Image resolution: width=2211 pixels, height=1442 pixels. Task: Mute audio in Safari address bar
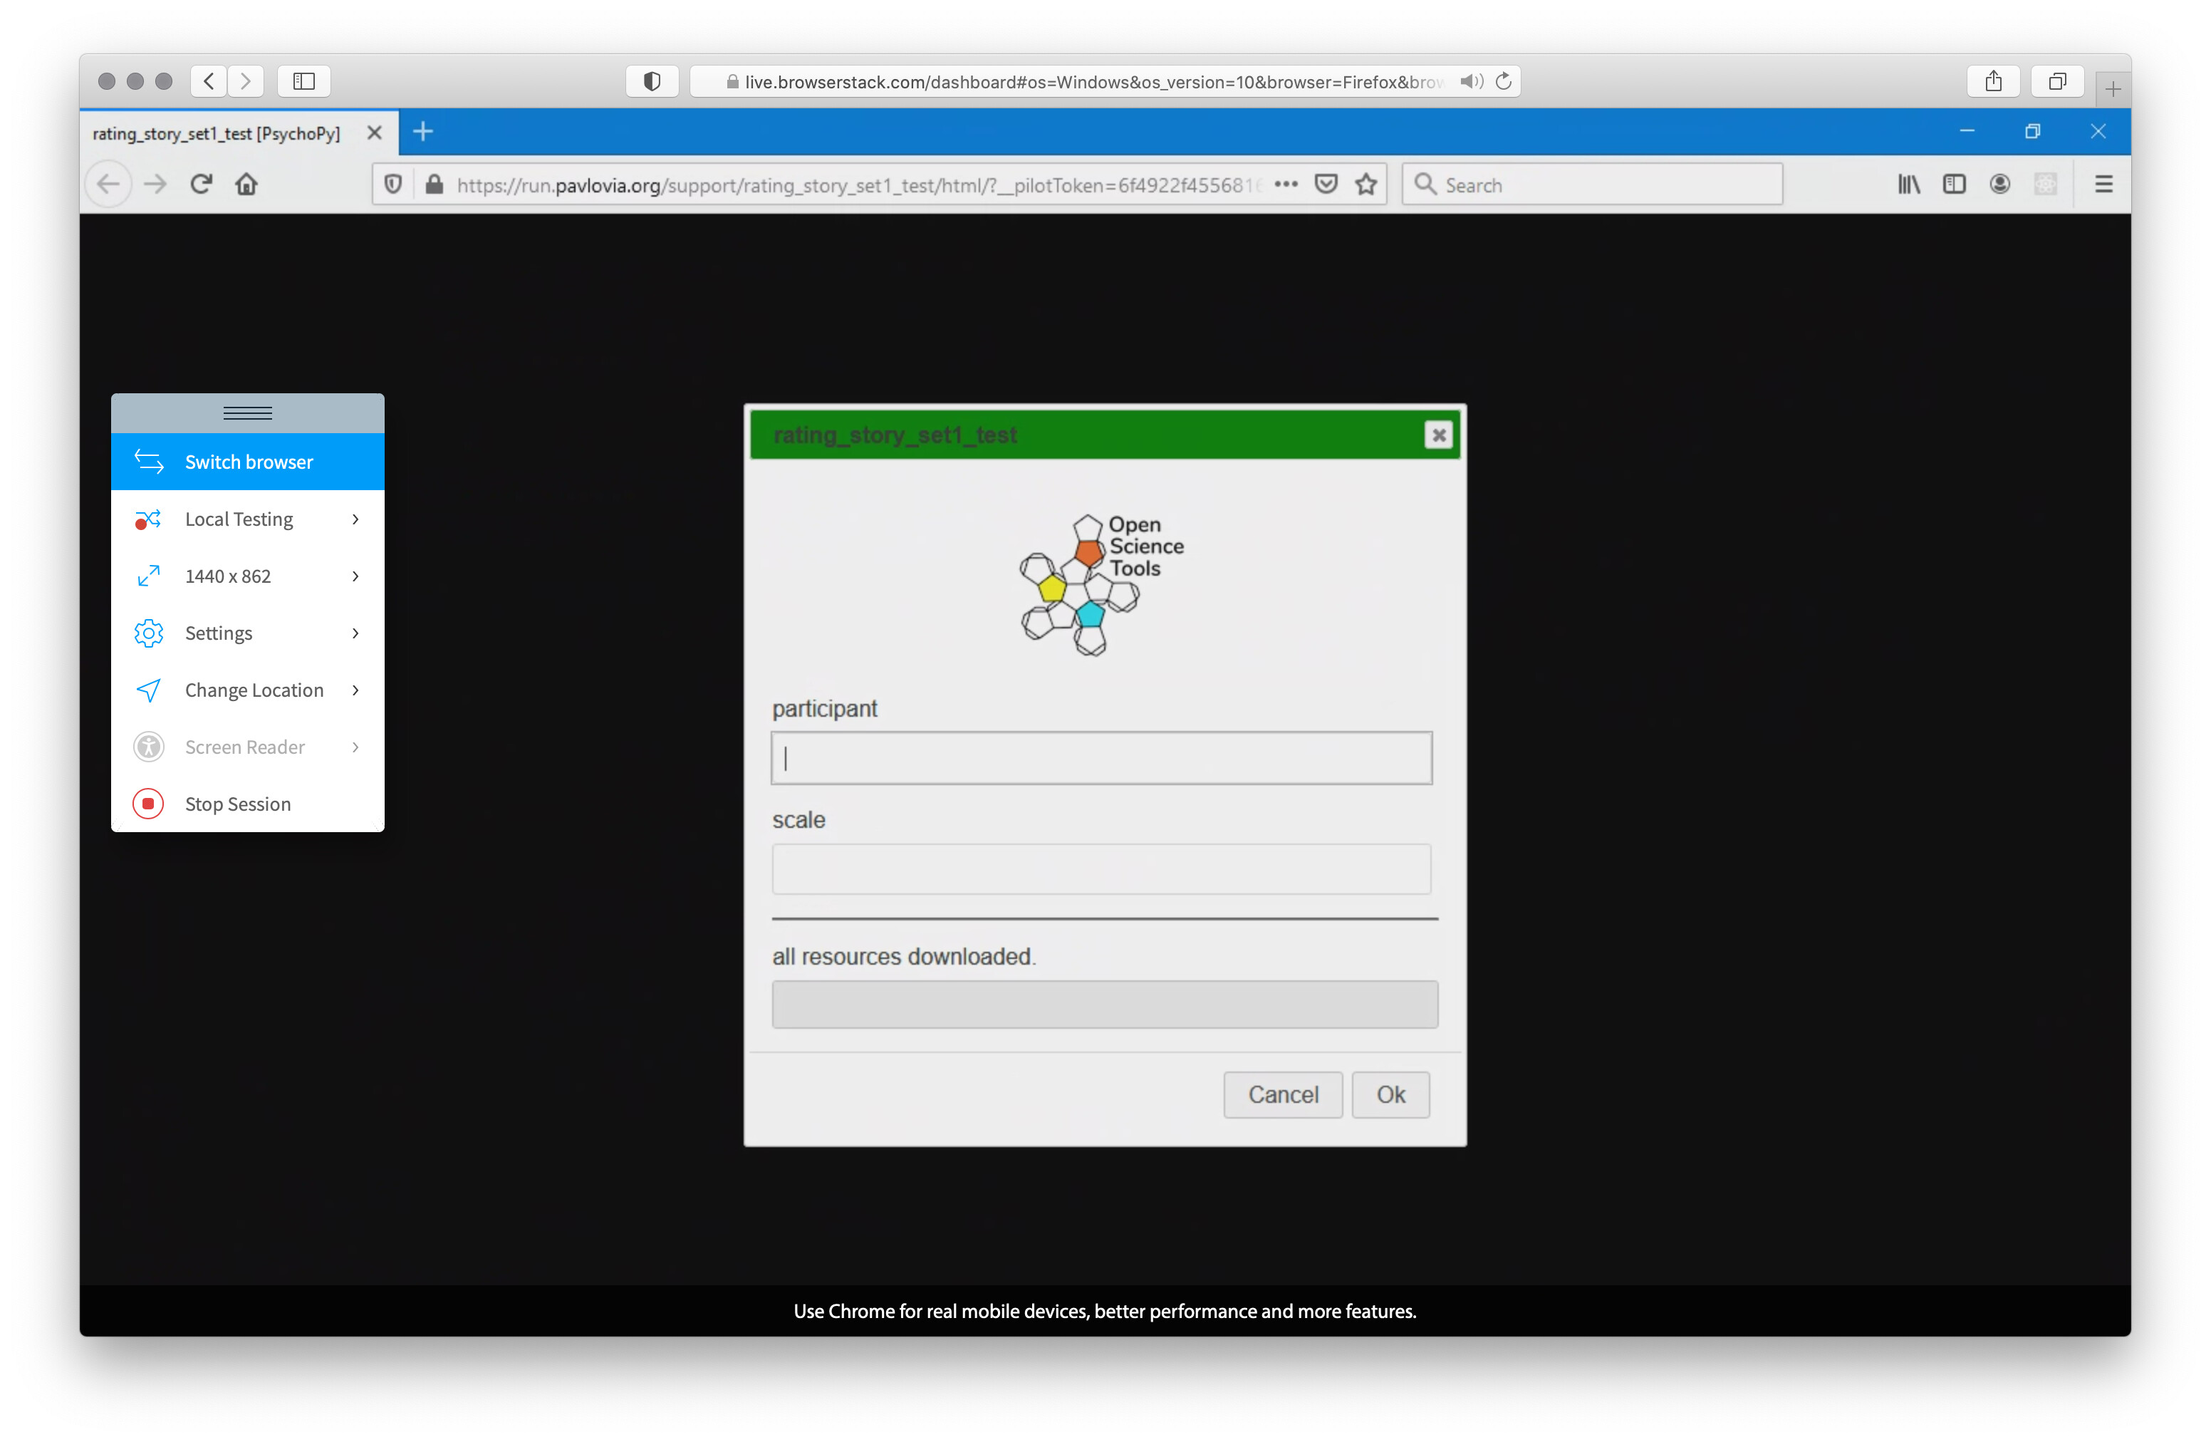(1471, 82)
